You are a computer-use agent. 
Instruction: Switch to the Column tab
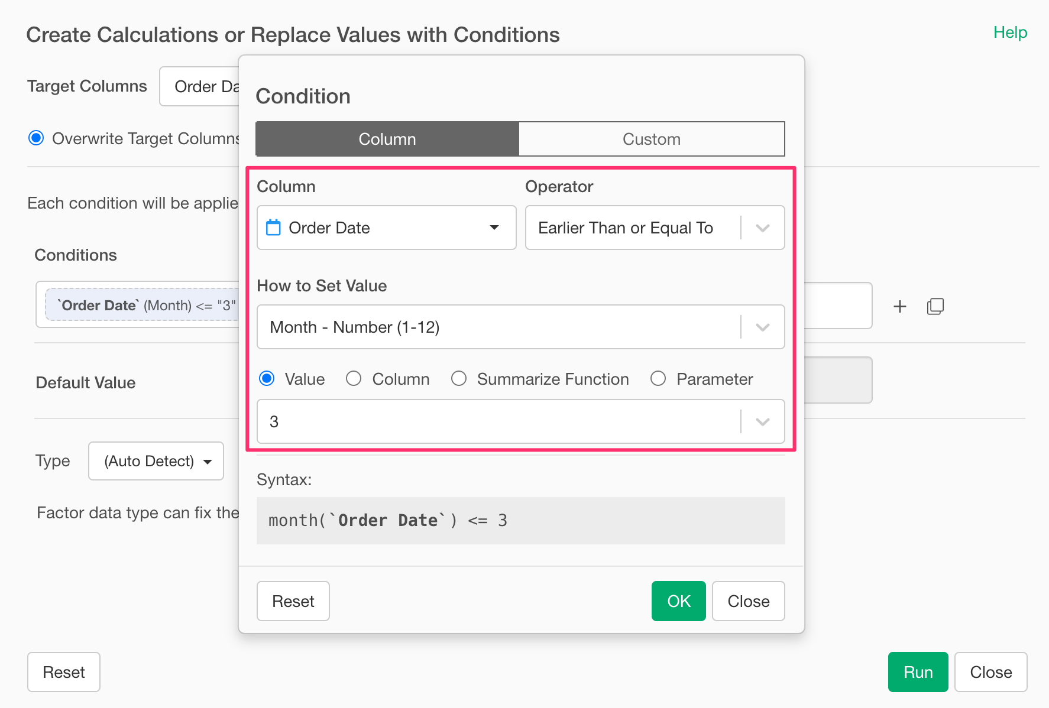[x=387, y=139]
